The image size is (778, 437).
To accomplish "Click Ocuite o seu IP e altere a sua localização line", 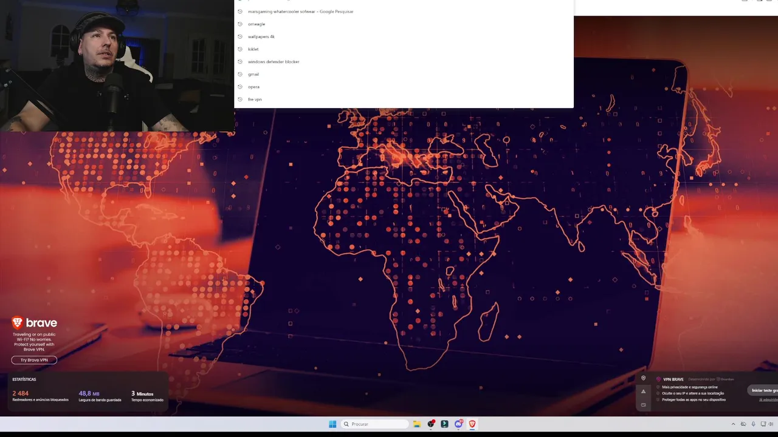I will coord(693,393).
